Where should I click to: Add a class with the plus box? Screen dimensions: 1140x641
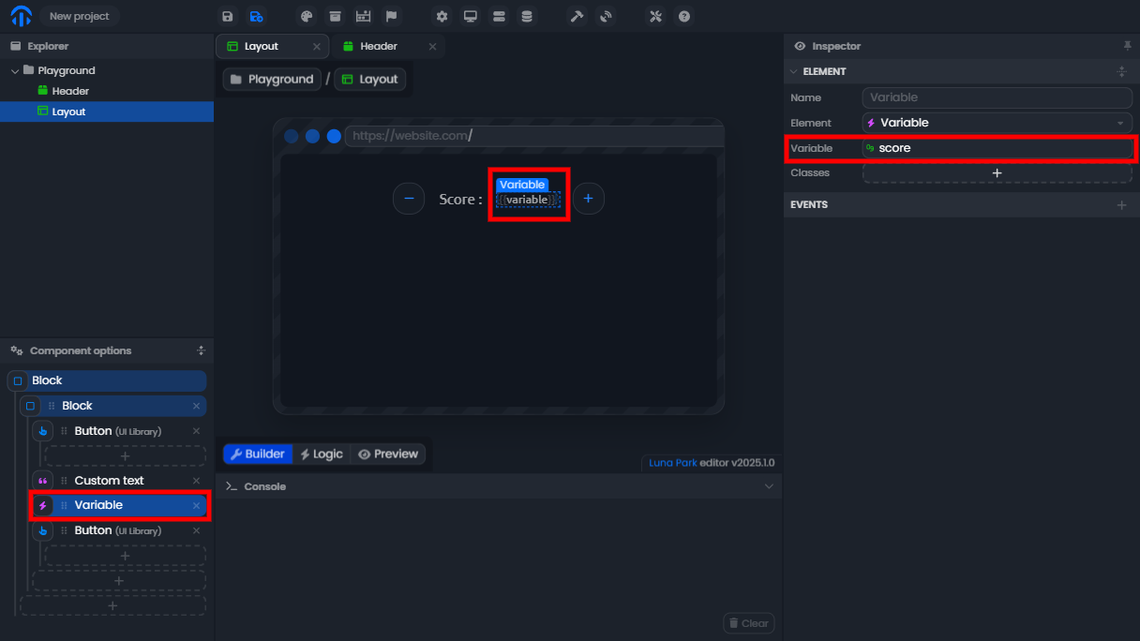(x=997, y=173)
